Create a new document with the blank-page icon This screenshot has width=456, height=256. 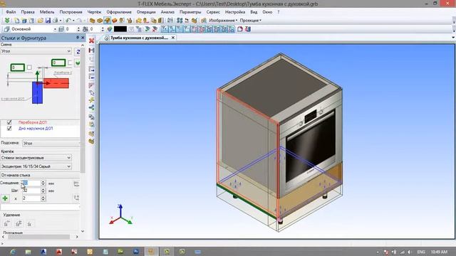pos(17,21)
